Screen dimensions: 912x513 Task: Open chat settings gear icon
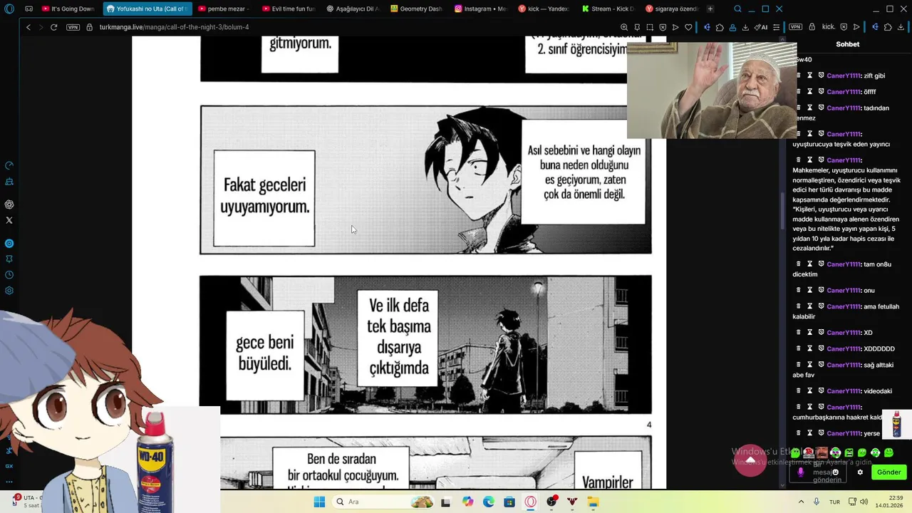[x=860, y=472]
